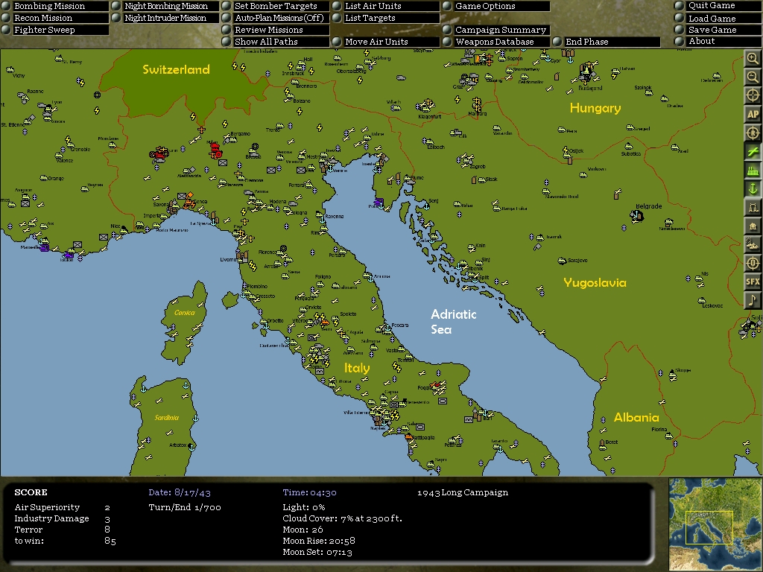Zoom in on the map
763x572 pixels.
[x=753, y=59]
